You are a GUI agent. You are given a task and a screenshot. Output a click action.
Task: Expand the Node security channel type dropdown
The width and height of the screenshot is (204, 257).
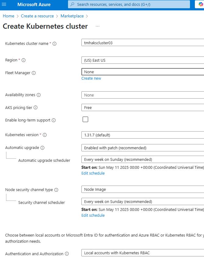pos(142,189)
